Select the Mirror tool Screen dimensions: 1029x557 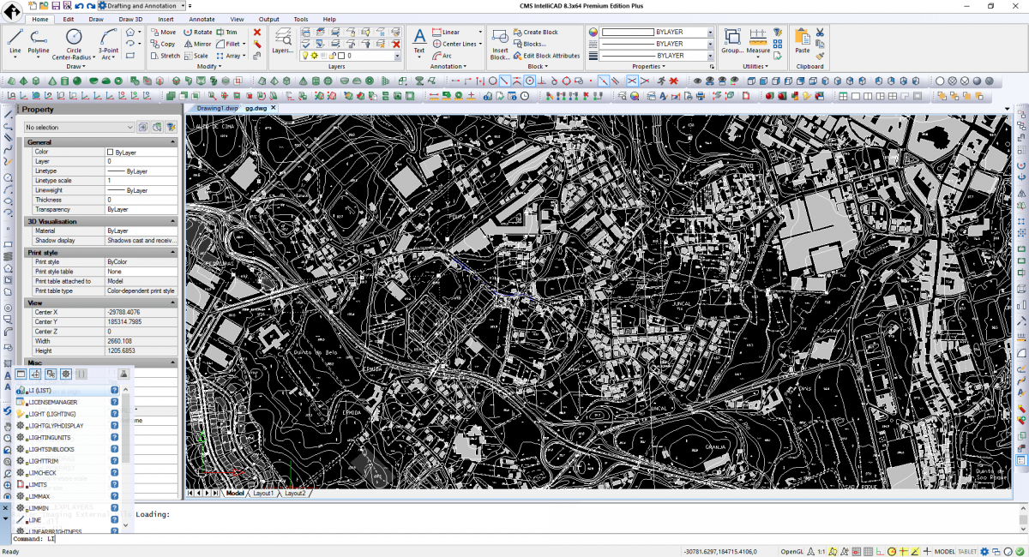pos(197,44)
